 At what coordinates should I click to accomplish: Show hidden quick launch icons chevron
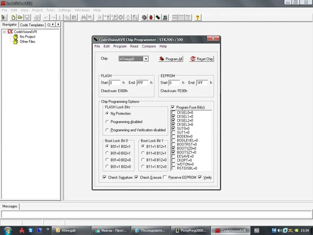(48, 229)
